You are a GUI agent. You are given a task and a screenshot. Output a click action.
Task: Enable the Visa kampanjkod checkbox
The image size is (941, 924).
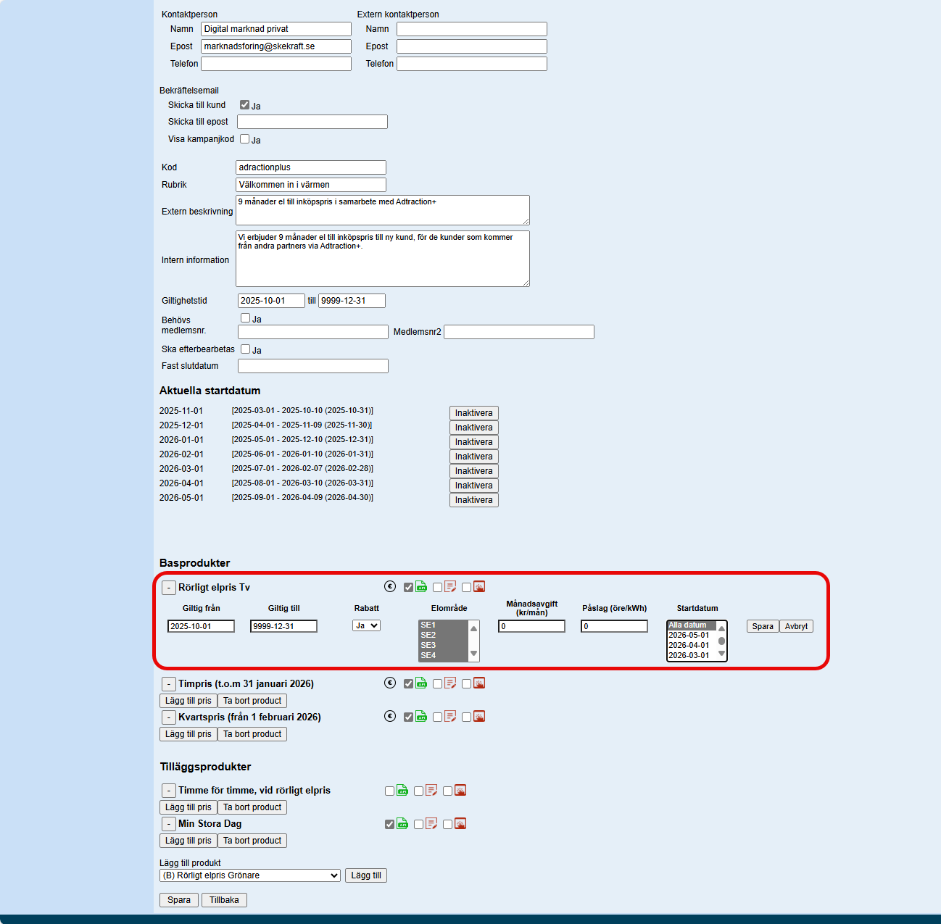(245, 139)
